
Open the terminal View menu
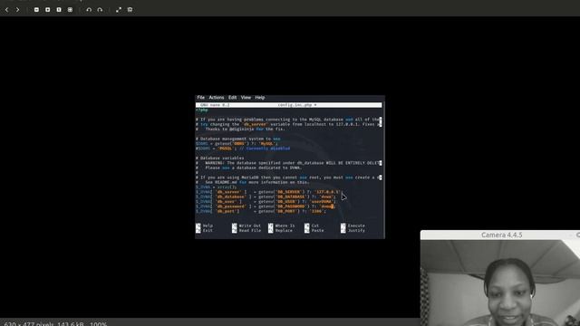(246, 98)
